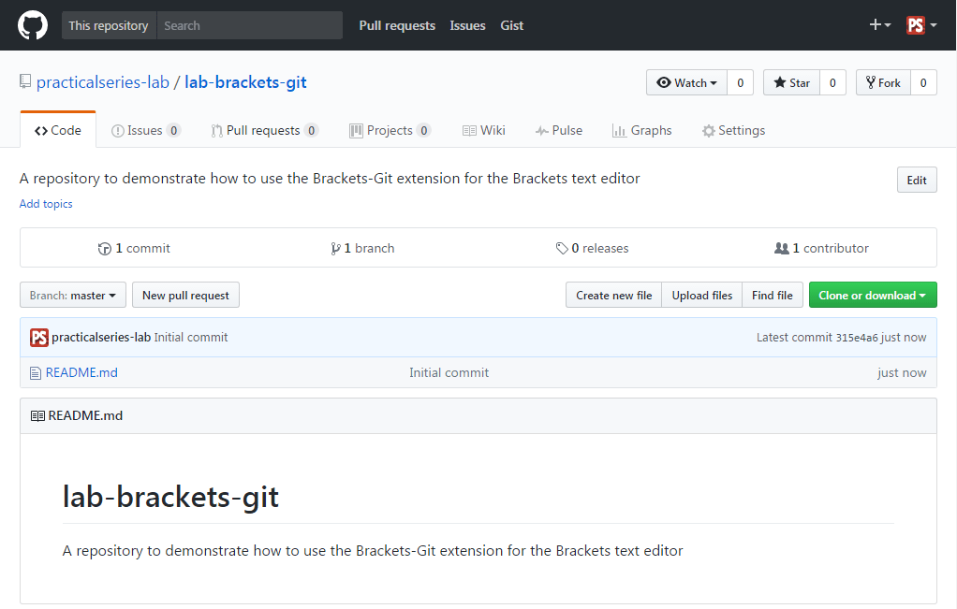The width and height of the screenshot is (957, 609).
Task: Open the plus create-new menu
Action: (879, 25)
